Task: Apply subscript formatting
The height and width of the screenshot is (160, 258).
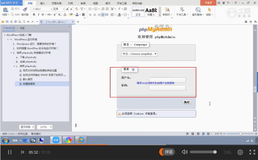Action: [60, 15]
